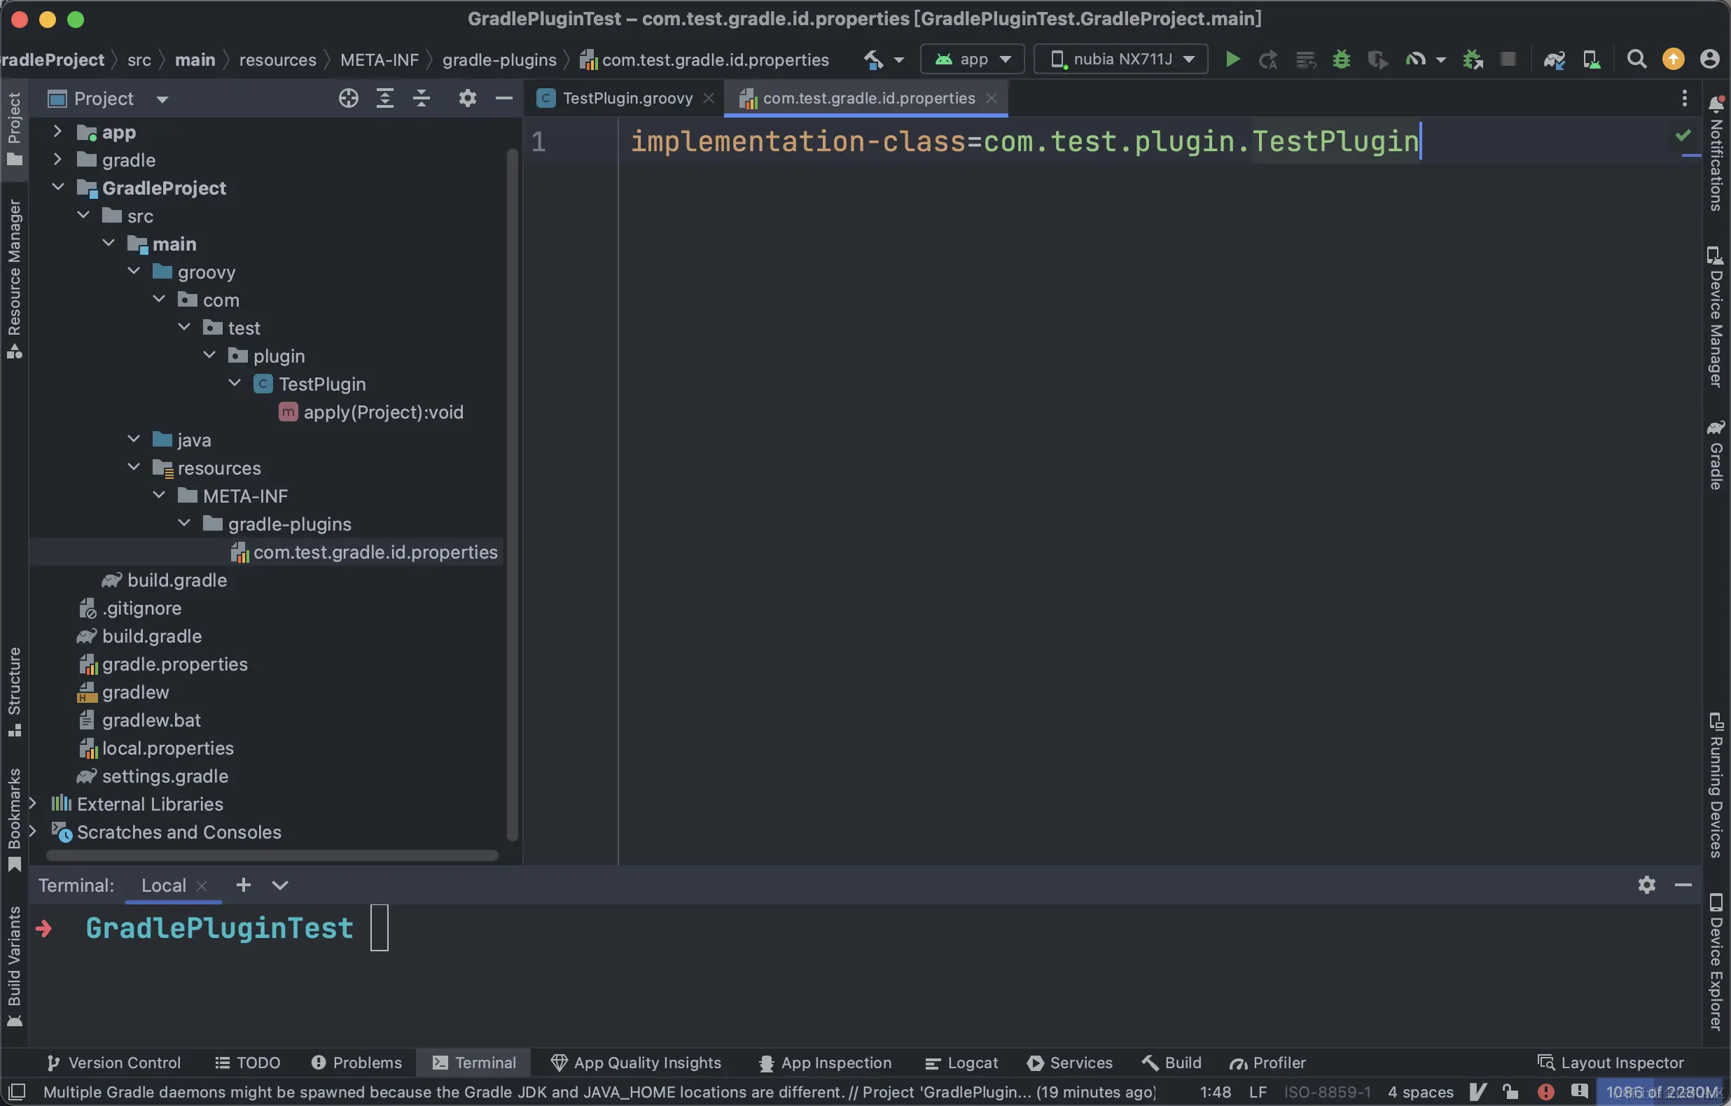
Task: Collapse all nodes in Project panel
Action: tap(422, 99)
